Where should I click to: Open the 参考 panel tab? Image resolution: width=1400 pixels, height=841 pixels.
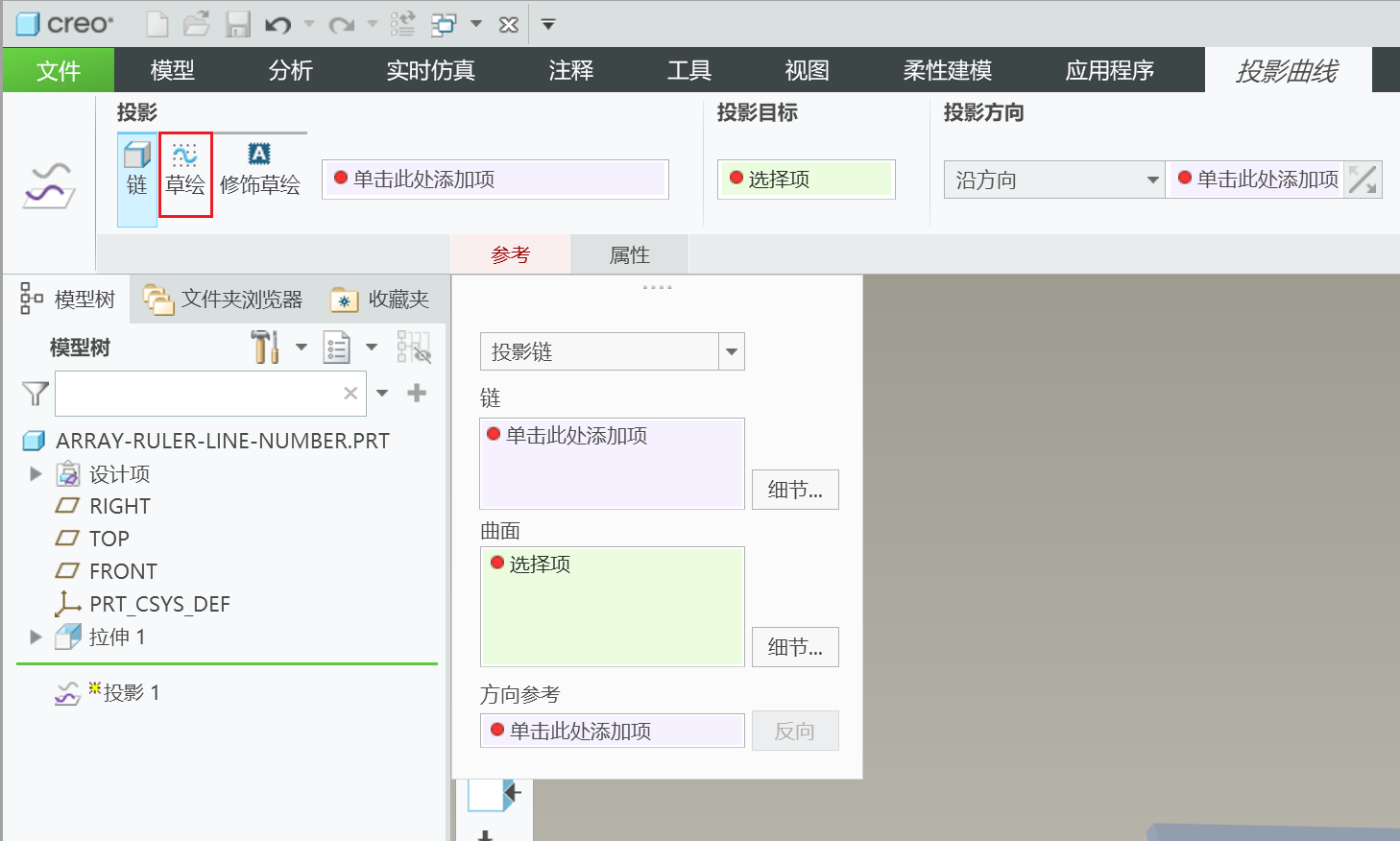tap(511, 254)
